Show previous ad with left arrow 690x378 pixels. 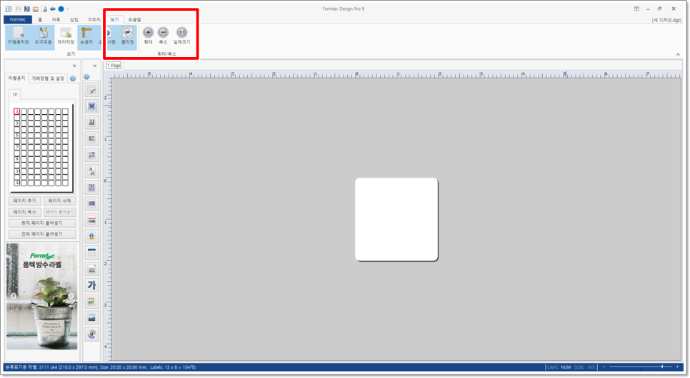tap(14, 296)
